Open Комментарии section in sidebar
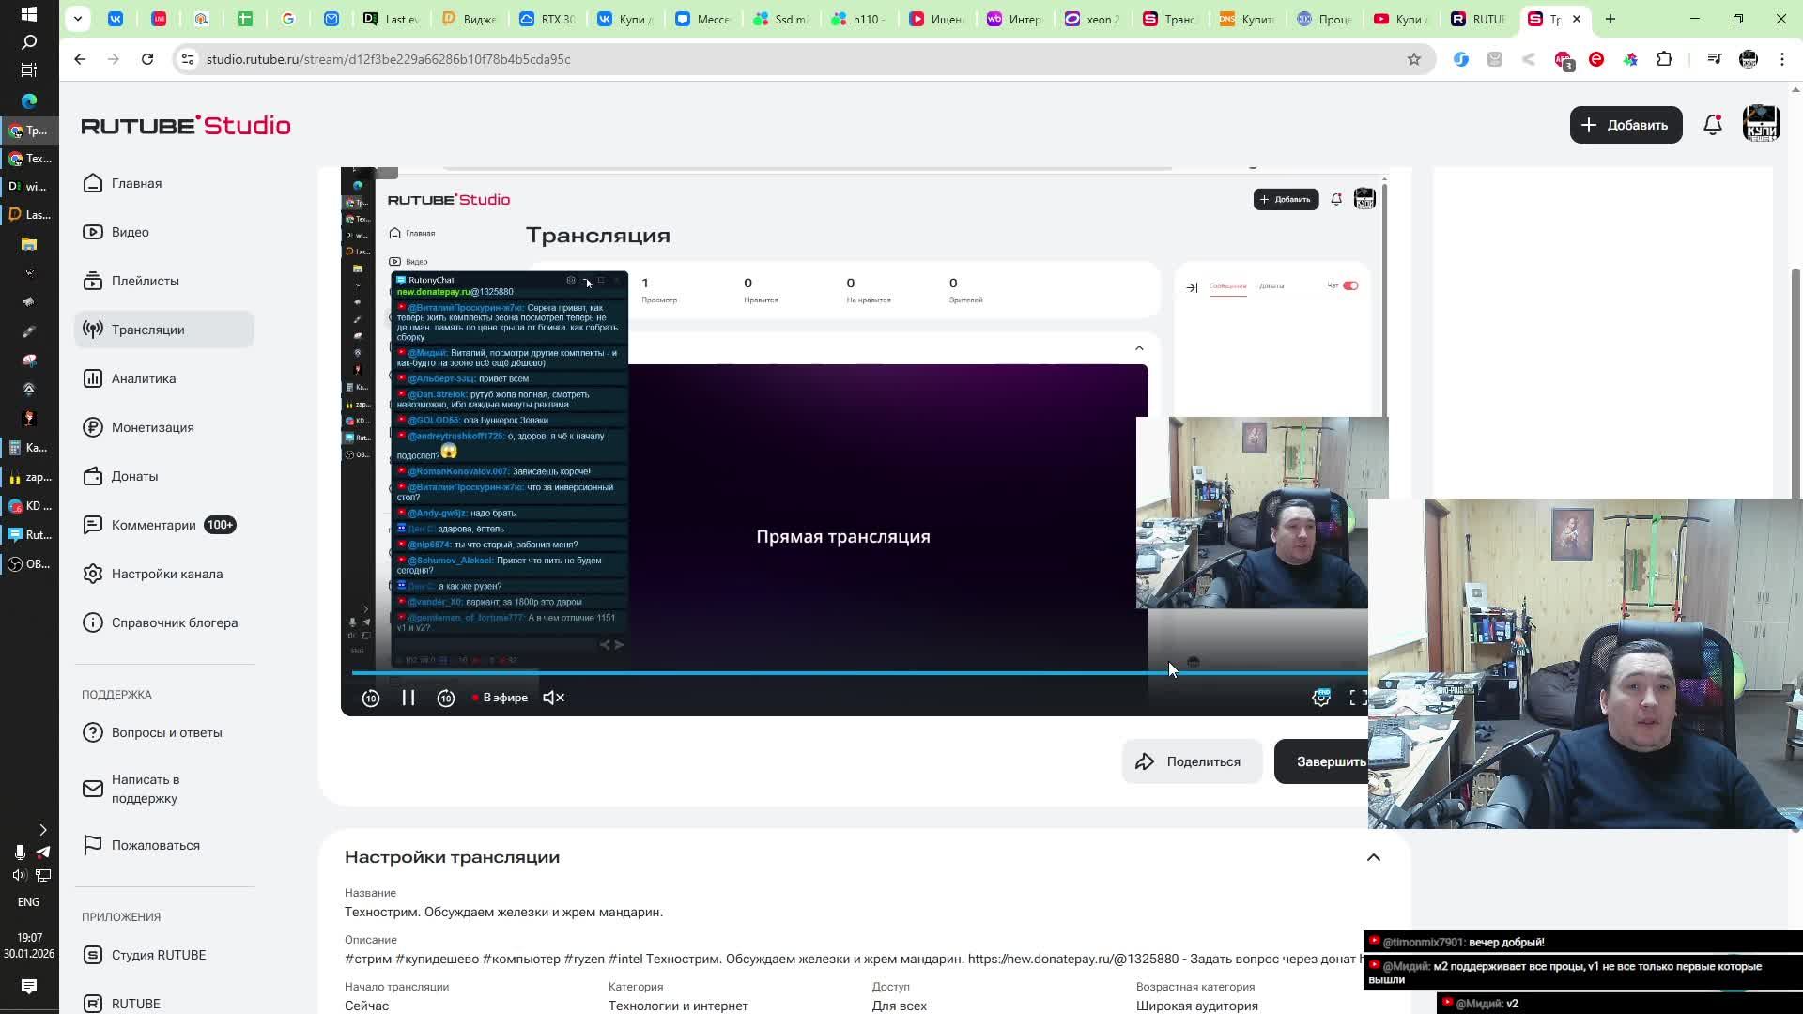This screenshot has width=1803, height=1014. point(154,525)
